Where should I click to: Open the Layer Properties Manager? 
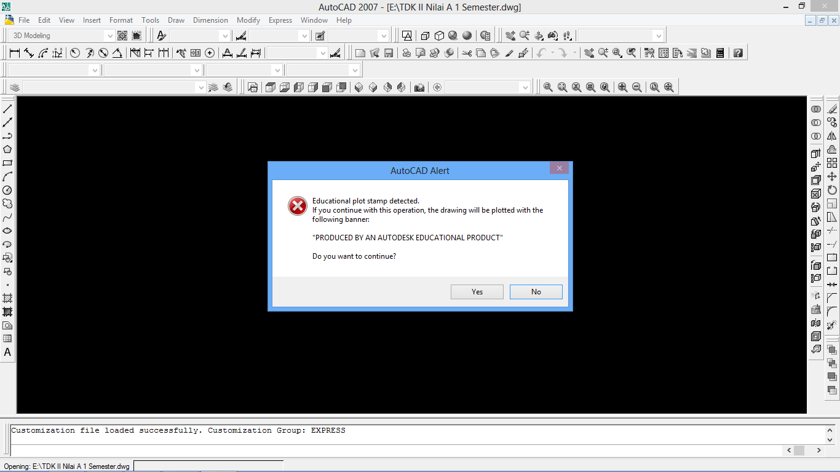click(x=15, y=87)
